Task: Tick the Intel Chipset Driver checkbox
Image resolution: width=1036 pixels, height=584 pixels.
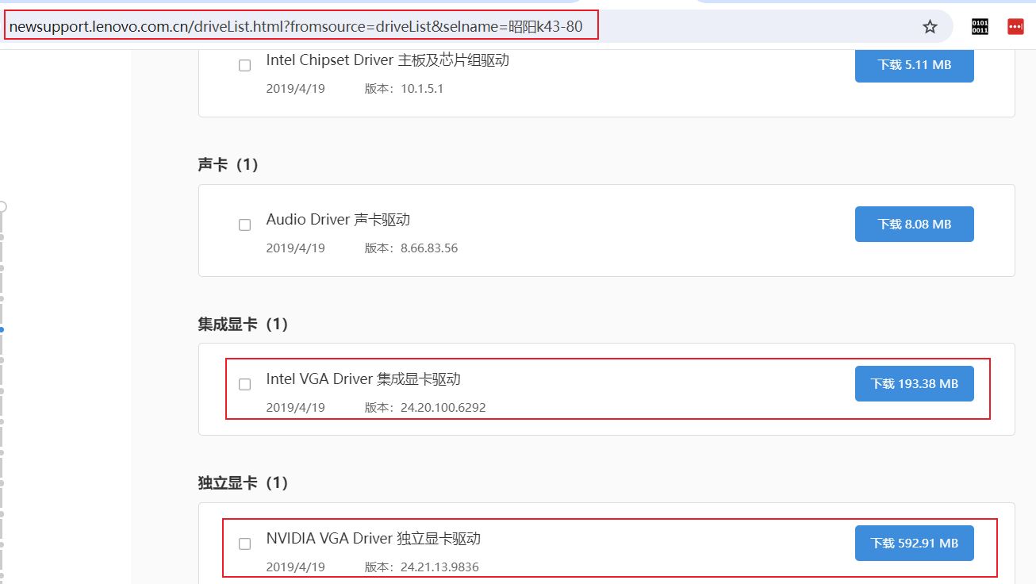Action: point(244,66)
